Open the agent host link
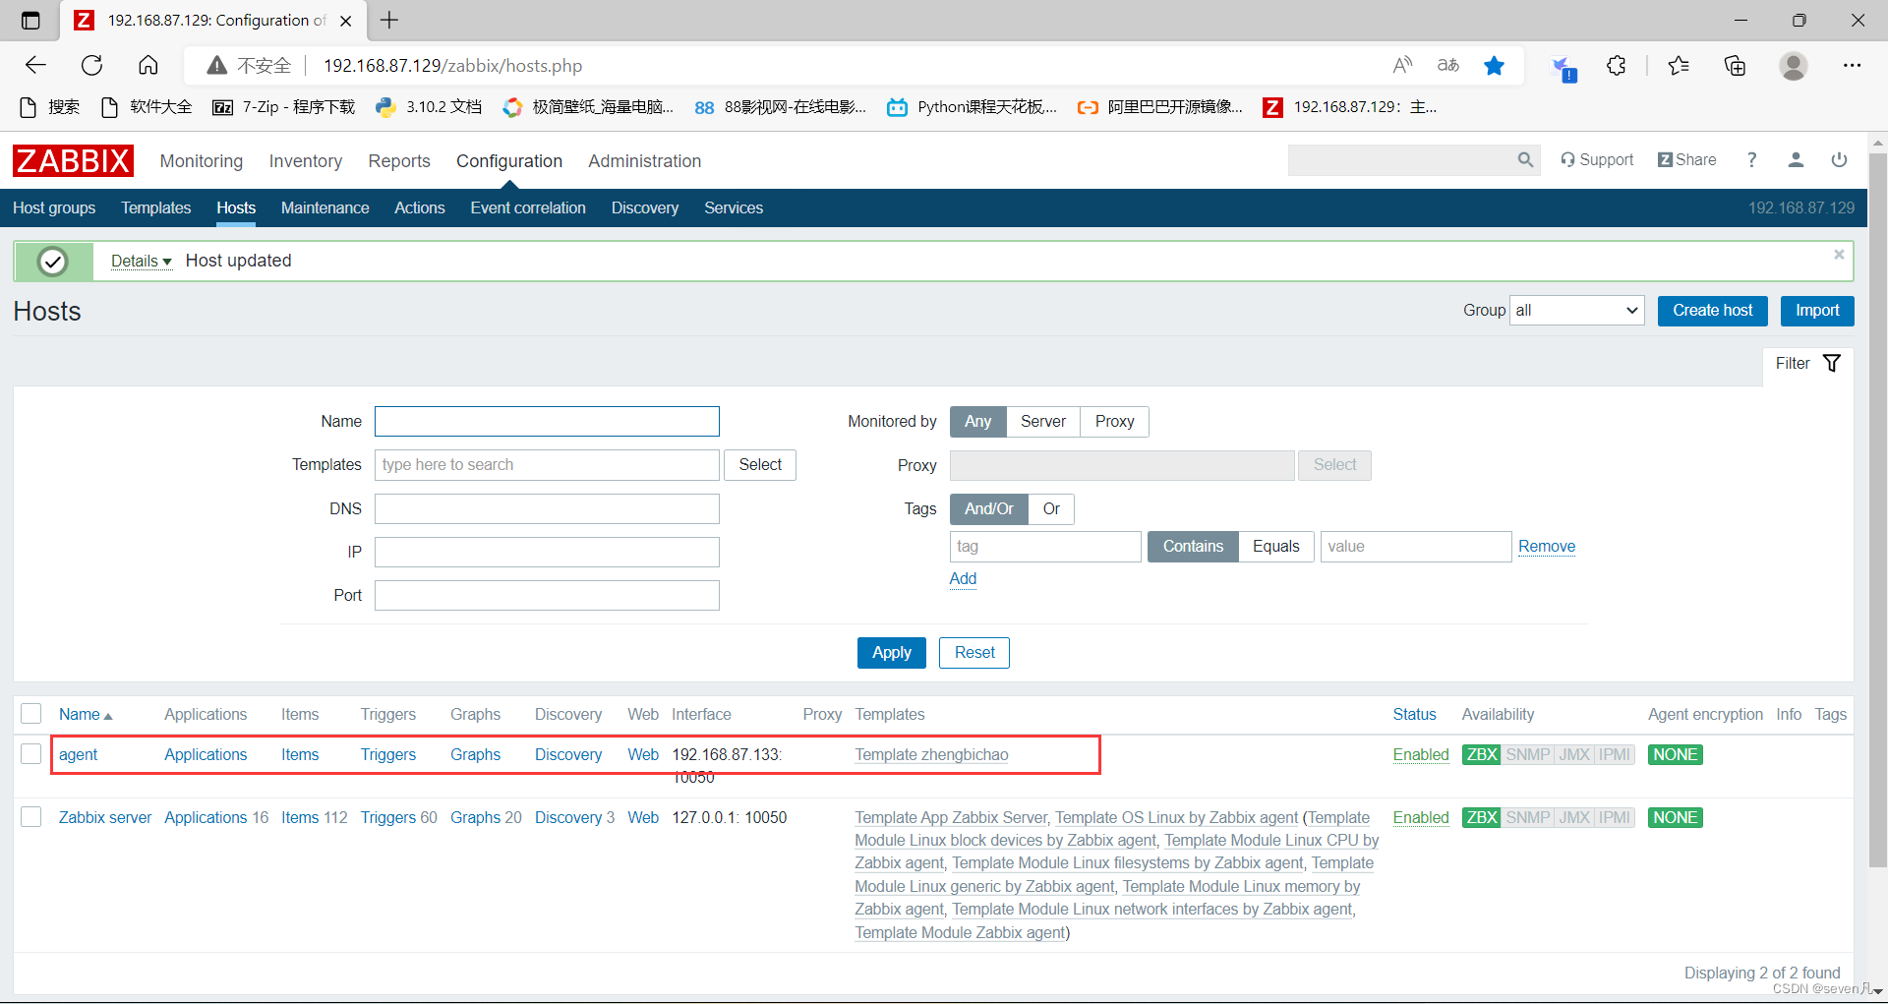 tap(79, 754)
